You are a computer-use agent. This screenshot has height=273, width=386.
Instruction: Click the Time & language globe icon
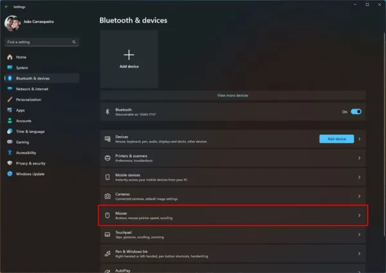(10, 131)
